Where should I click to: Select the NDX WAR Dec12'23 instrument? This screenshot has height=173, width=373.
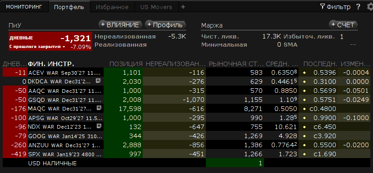(x=60, y=127)
